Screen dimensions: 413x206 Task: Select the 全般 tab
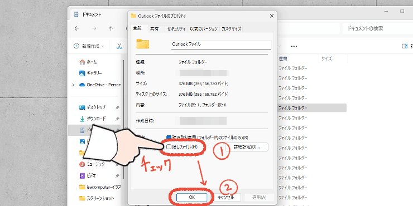point(137,28)
